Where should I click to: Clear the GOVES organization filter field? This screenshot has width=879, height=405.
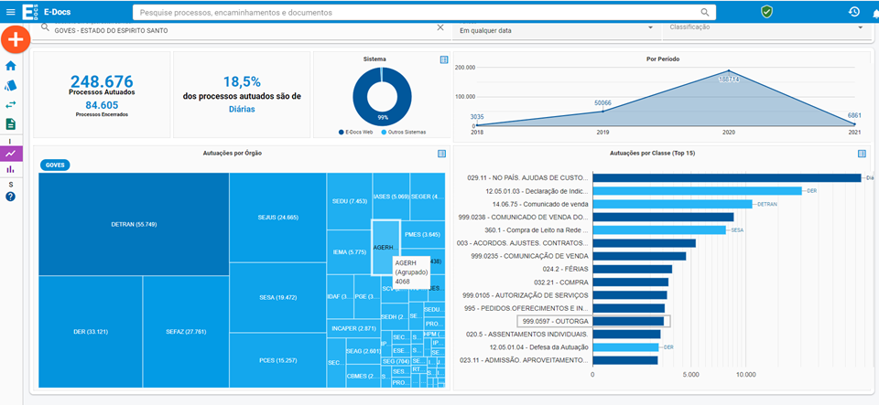pyautogui.click(x=439, y=27)
